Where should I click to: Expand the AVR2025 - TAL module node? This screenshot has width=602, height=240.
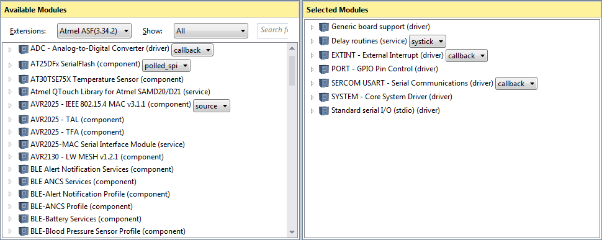[11, 120]
